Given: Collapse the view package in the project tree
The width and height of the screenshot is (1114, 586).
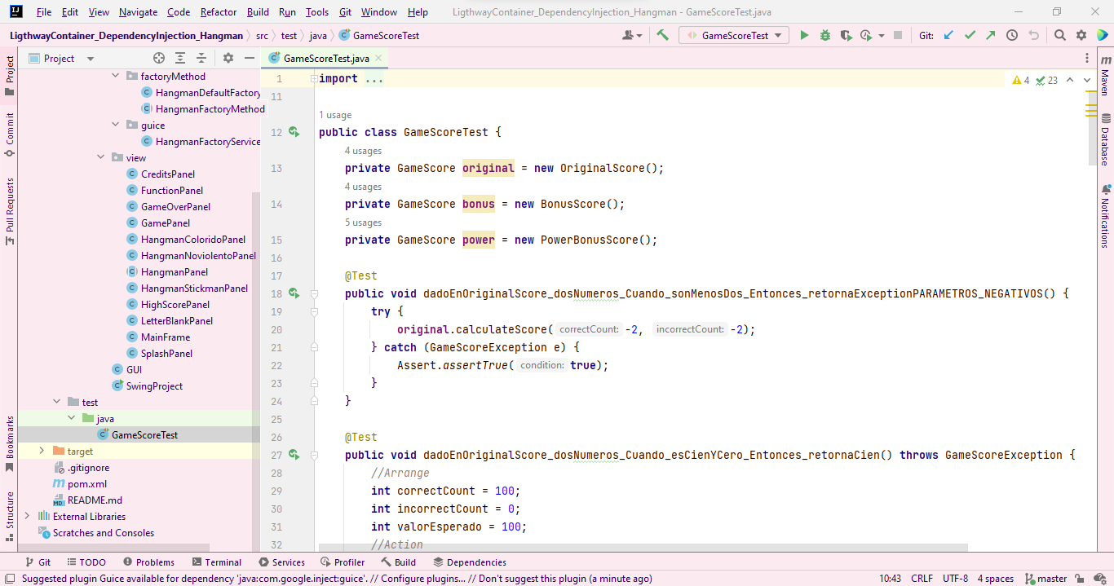Looking at the screenshot, I should pyautogui.click(x=100, y=156).
